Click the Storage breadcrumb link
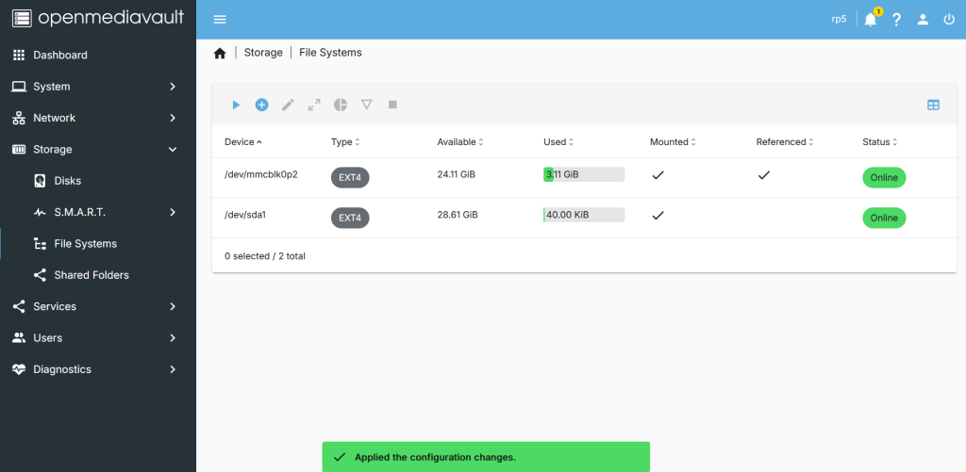 [x=263, y=53]
